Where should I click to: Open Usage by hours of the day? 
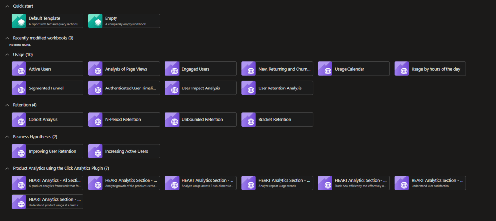(435, 69)
